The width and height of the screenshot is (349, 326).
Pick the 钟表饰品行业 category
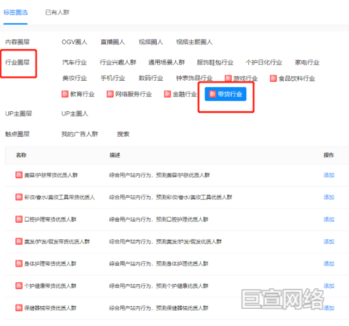[x=194, y=78]
